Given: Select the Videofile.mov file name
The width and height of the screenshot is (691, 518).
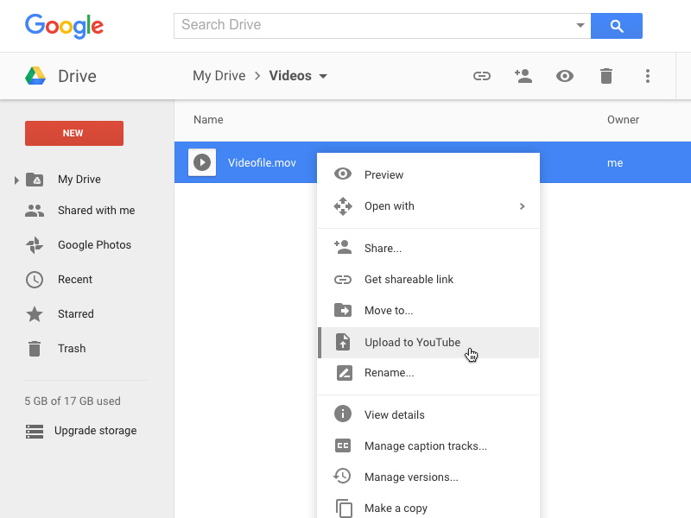Looking at the screenshot, I should pos(262,162).
